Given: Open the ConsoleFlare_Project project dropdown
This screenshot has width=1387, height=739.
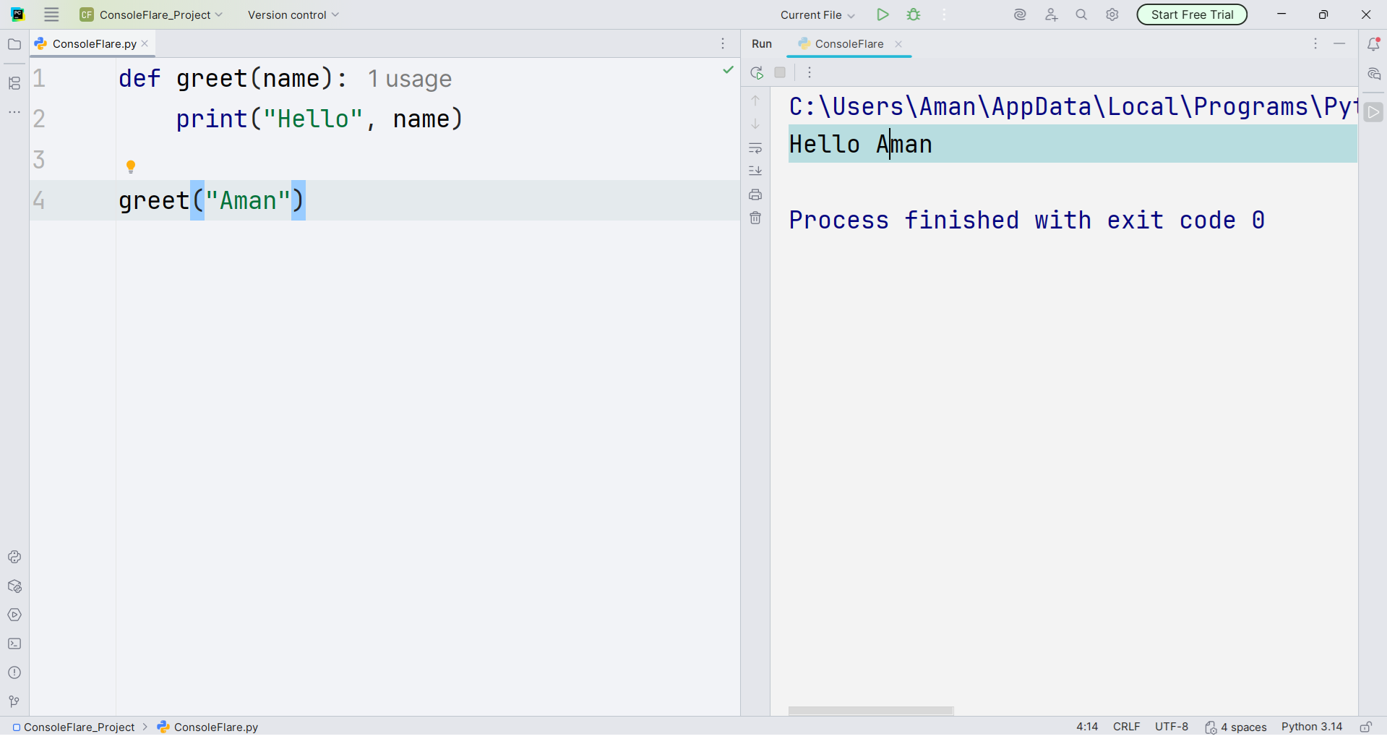Looking at the screenshot, I should [x=151, y=14].
